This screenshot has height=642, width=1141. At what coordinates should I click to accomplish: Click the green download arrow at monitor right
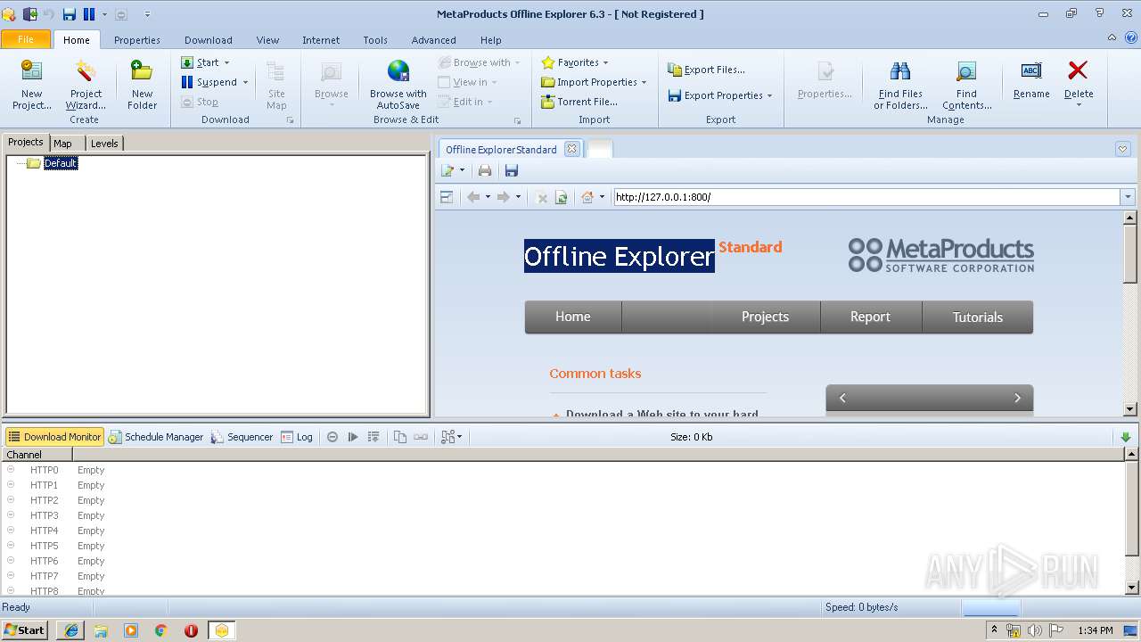pyautogui.click(x=1125, y=437)
